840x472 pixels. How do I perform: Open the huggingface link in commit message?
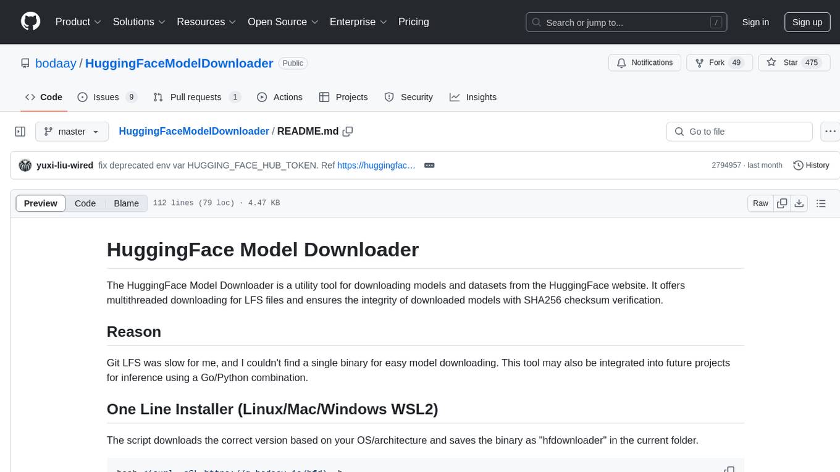[x=376, y=165]
